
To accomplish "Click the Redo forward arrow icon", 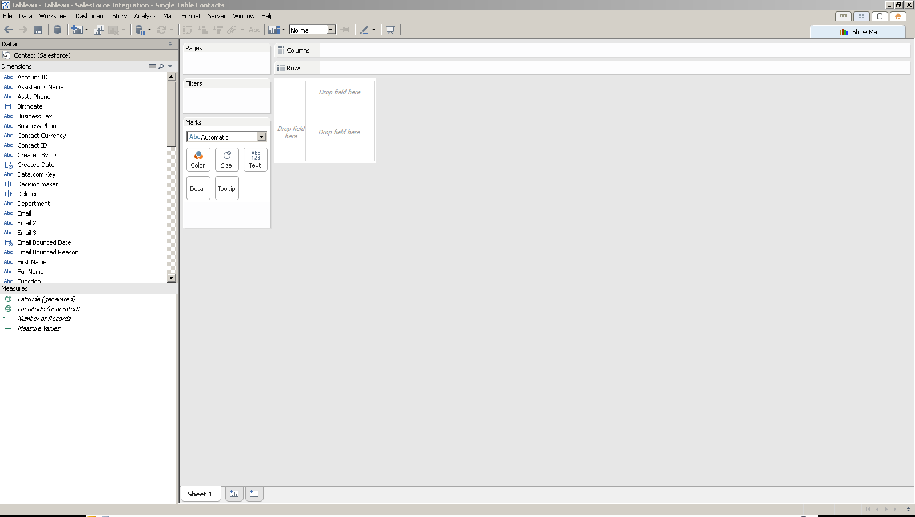I will point(23,30).
